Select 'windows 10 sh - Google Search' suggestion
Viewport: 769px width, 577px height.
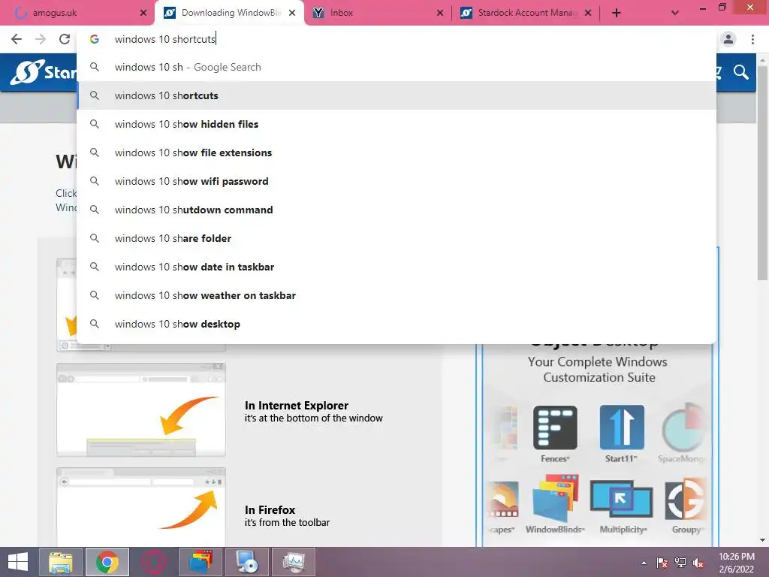[x=397, y=67]
